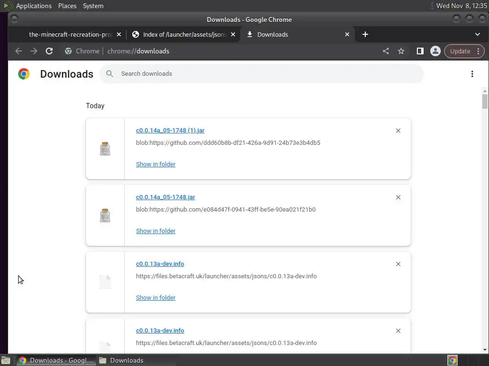Open the Places menu

(67, 6)
